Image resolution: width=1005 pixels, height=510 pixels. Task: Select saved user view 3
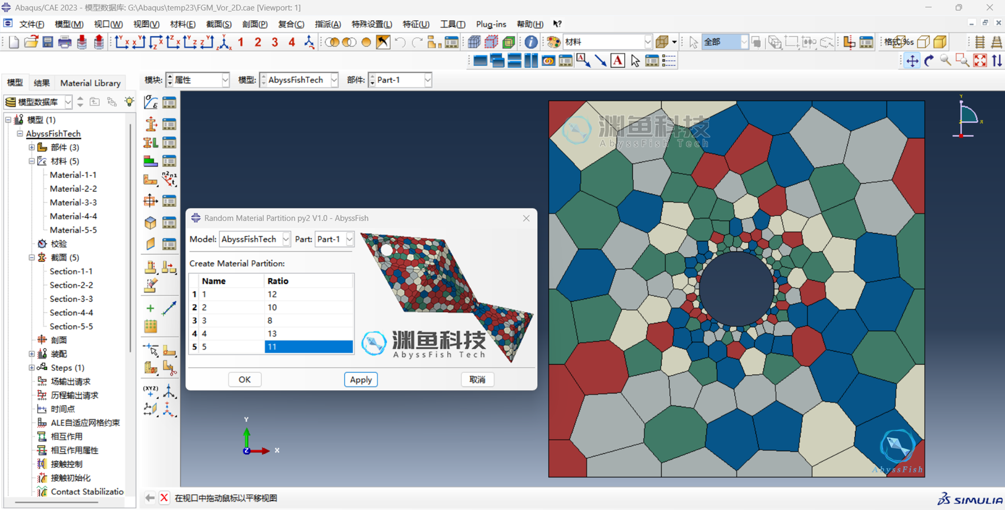[275, 42]
